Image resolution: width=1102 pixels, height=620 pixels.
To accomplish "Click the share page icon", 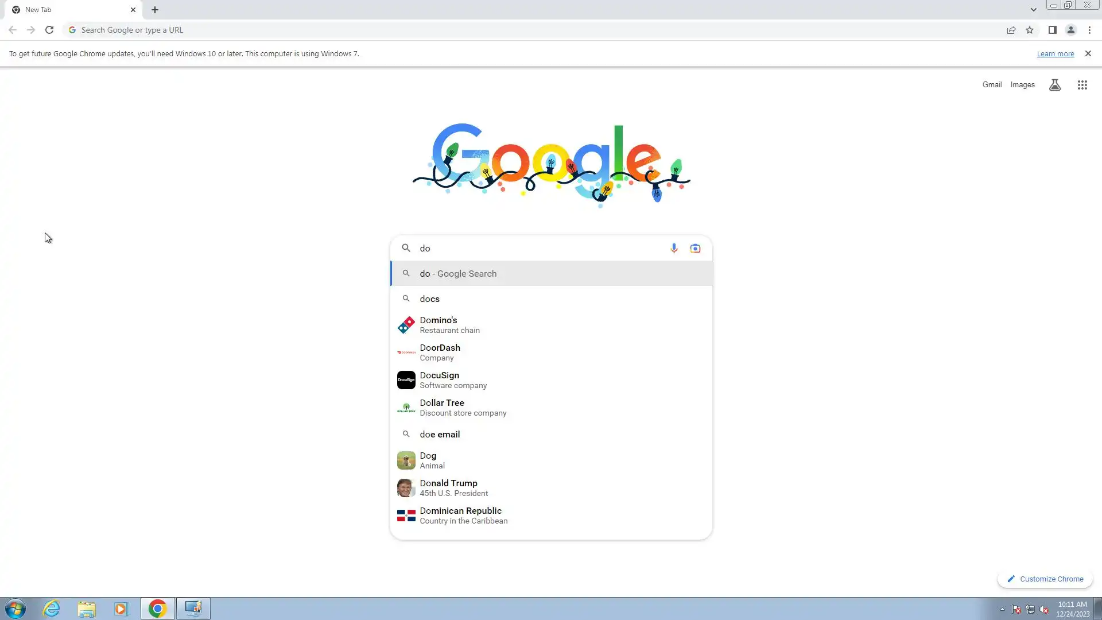I will [1011, 30].
